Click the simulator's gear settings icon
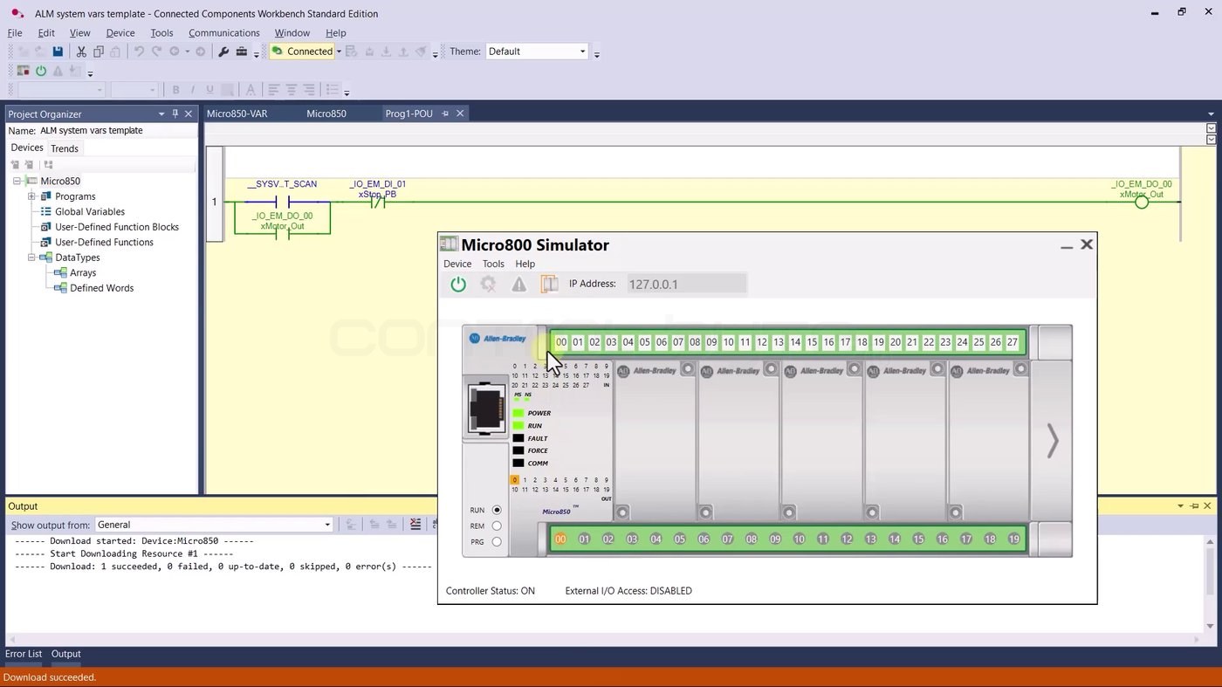Viewport: 1222px width, 687px height. point(488,284)
